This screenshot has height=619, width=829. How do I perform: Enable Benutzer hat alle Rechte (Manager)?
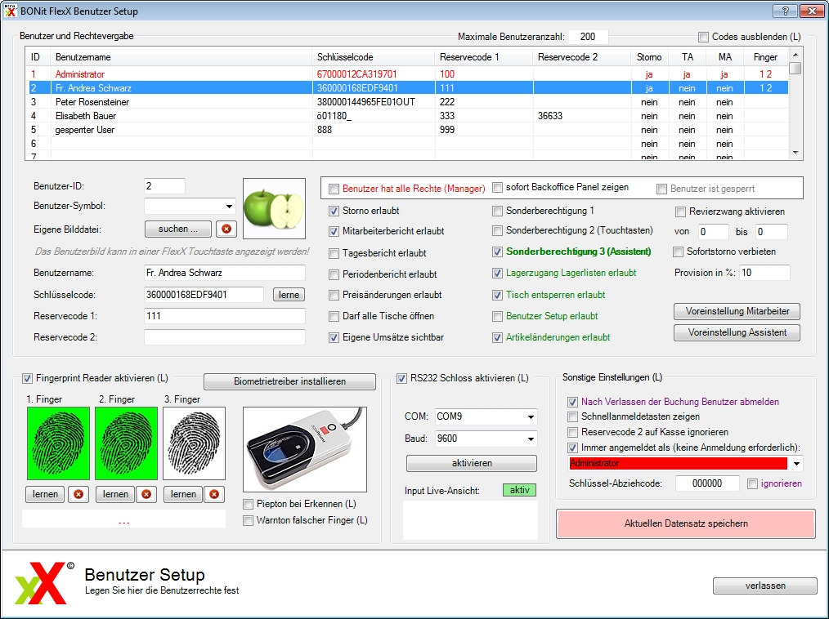click(334, 189)
